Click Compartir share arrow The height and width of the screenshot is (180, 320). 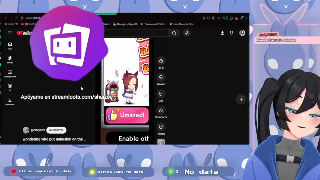[161, 110]
